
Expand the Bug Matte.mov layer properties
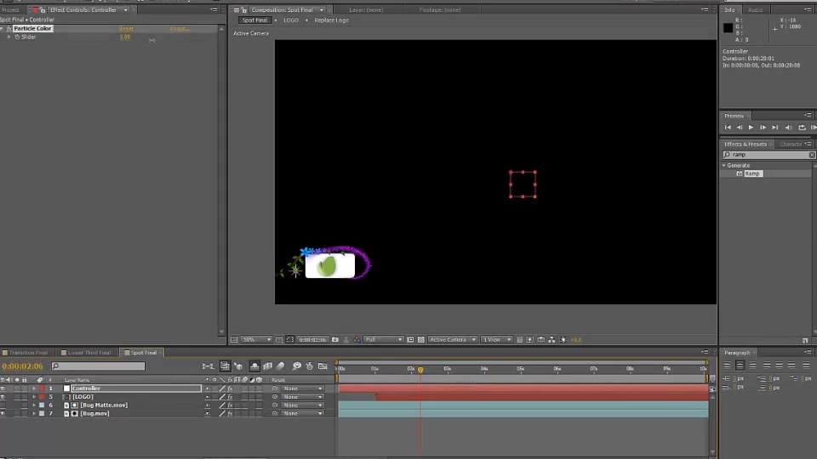point(34,405)
